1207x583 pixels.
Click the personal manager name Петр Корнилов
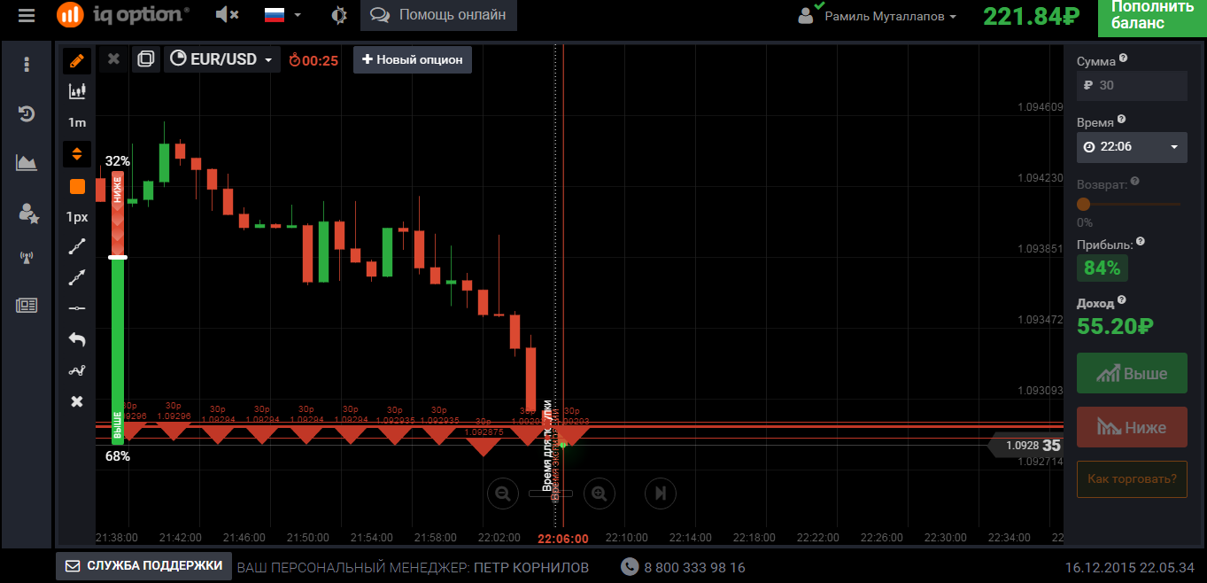pos(531,567)
